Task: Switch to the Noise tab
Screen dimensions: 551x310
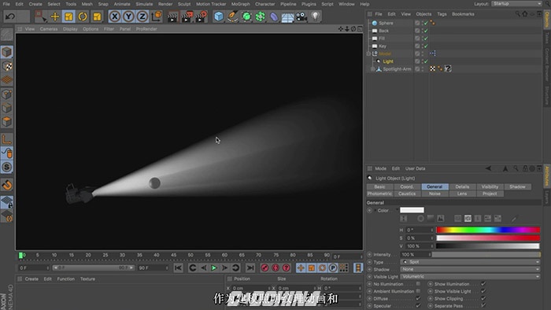Action: click(435, 194)
